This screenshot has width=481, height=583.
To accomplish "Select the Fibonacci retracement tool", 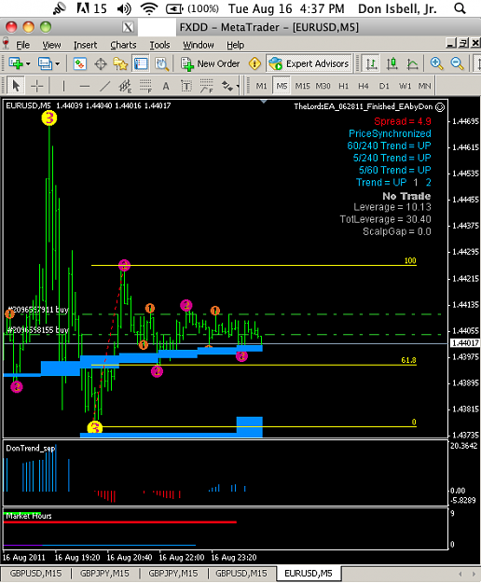I will [x=145, y=86].
